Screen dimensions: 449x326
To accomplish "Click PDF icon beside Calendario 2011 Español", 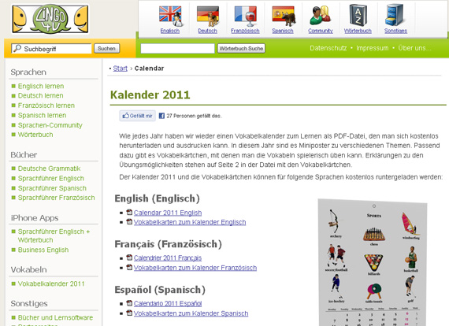I will [x=129, y=303].
